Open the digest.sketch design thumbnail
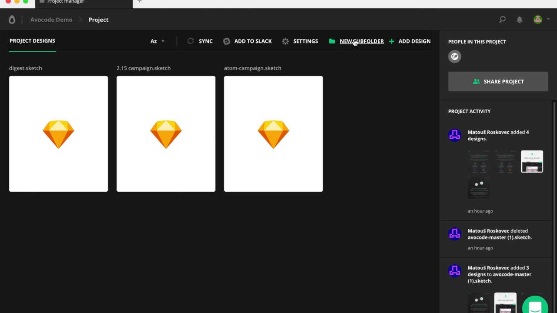 [x=58, y=134]
